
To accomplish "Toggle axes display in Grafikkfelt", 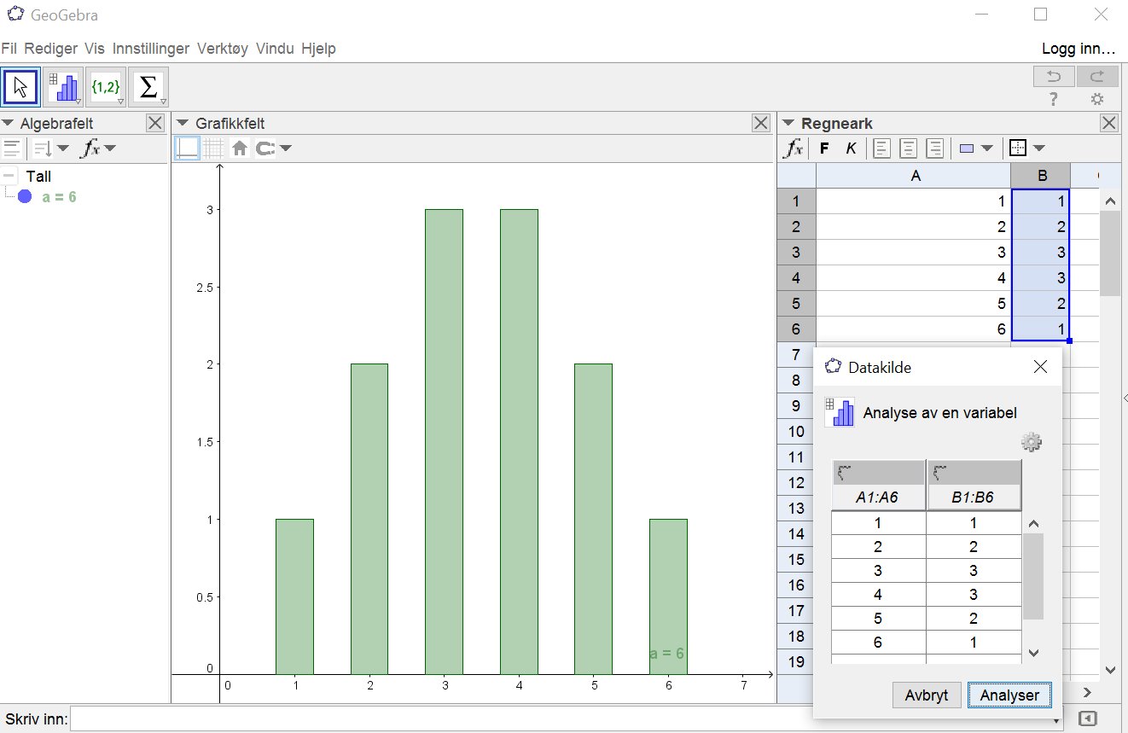I will coord(187,148).
